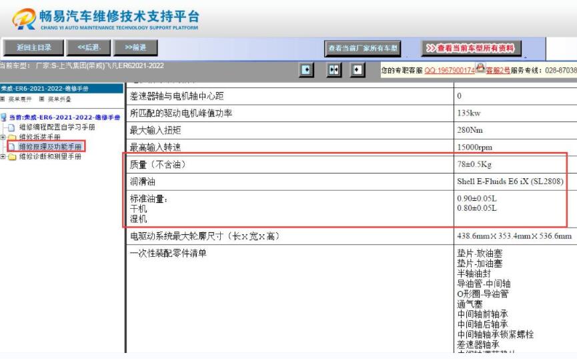Click the folder icon of 维修拆装手册
Screen dimensions: 577x359
coord(12,137)
